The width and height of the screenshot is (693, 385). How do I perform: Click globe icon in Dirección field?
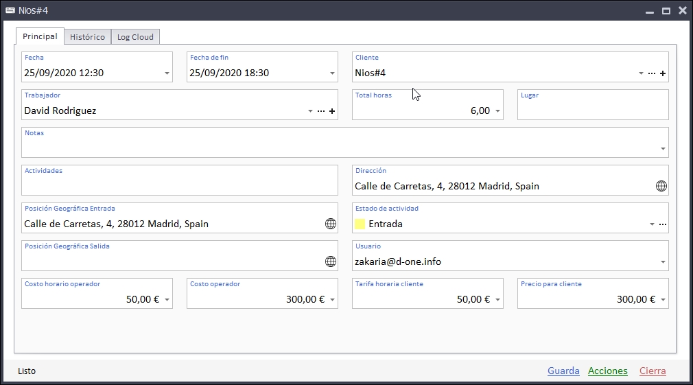[x=661, y=186]
